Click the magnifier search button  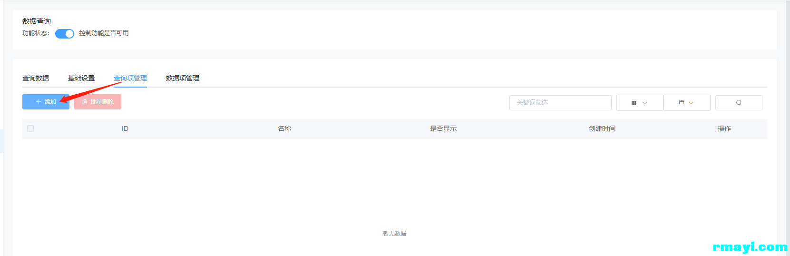pyautogui.click(x=739, y=103)
